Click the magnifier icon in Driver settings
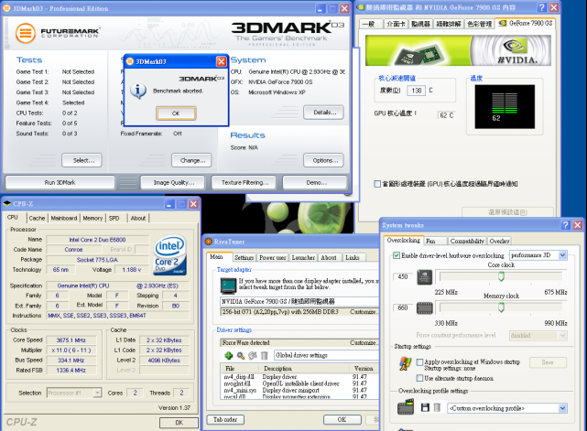This screenshot has width=587, height=431. [241, 355]
